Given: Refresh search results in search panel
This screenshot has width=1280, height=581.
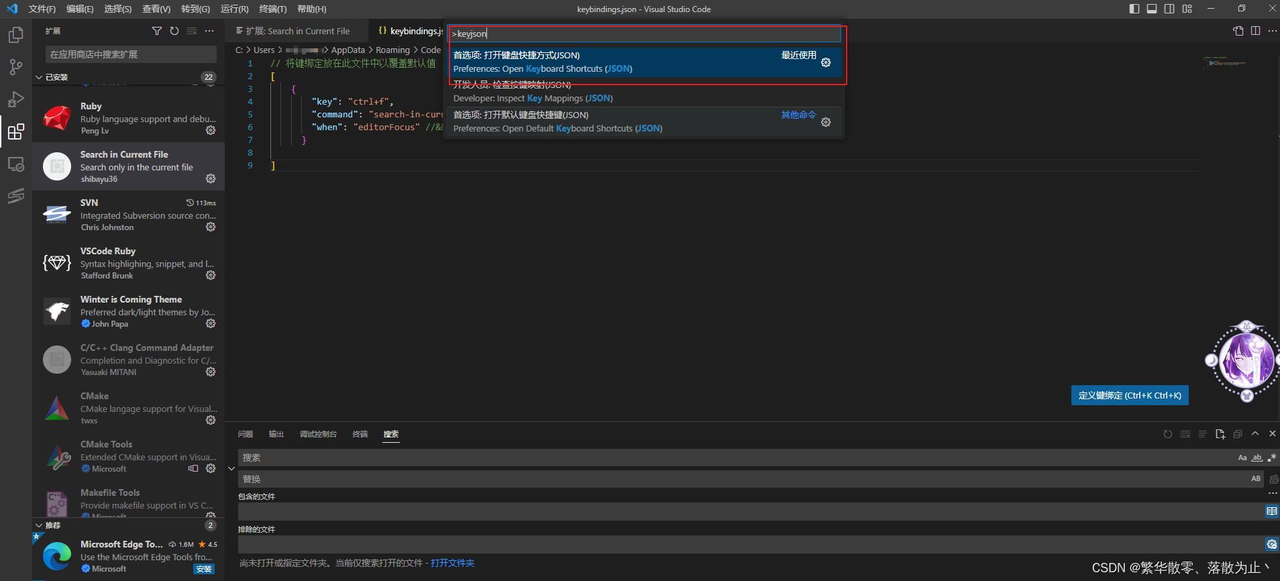Looking at the screenshot, I should [1168, 434].
